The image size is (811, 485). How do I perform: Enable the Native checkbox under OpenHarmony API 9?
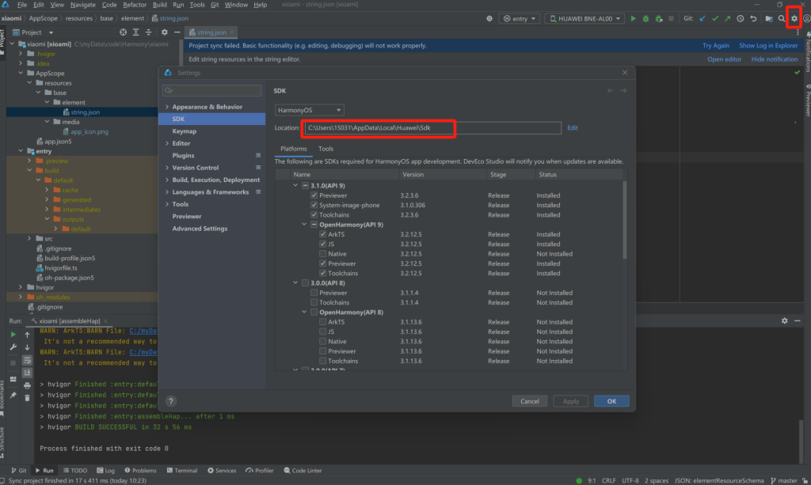pos(323,254)
